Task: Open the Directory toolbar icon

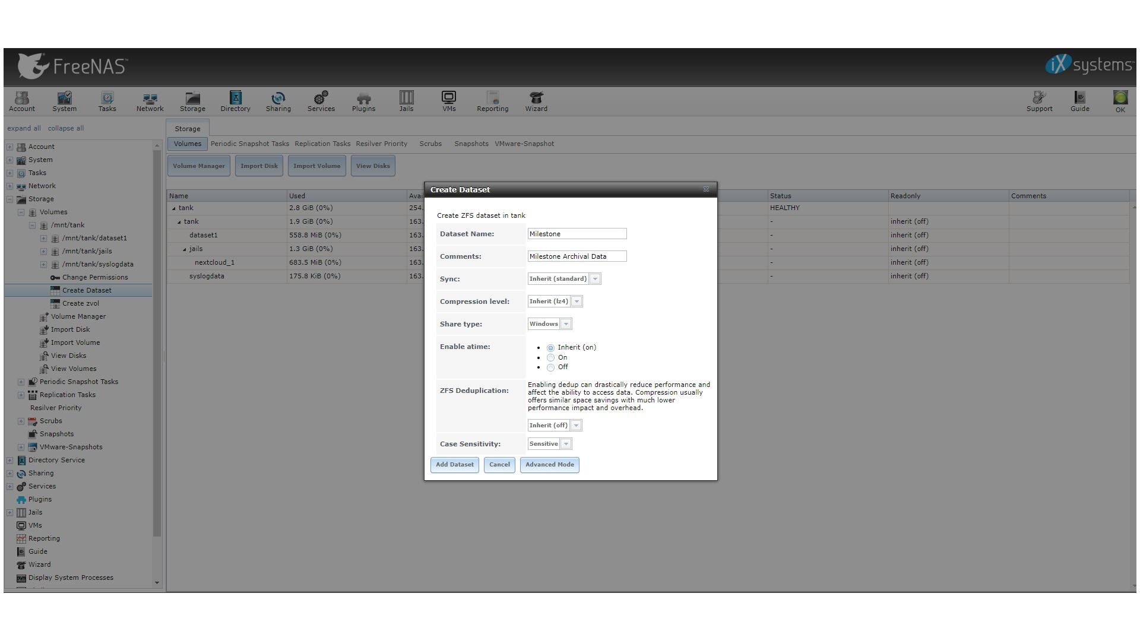Action: [235, 101]
